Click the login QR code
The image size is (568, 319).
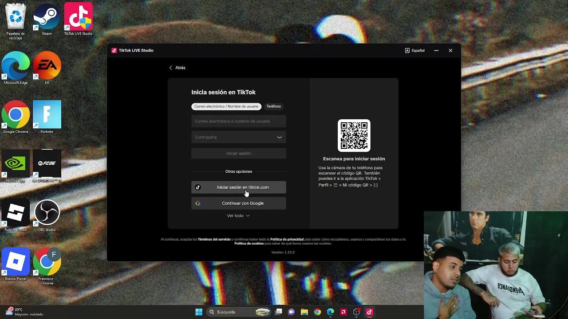(354, 136)
